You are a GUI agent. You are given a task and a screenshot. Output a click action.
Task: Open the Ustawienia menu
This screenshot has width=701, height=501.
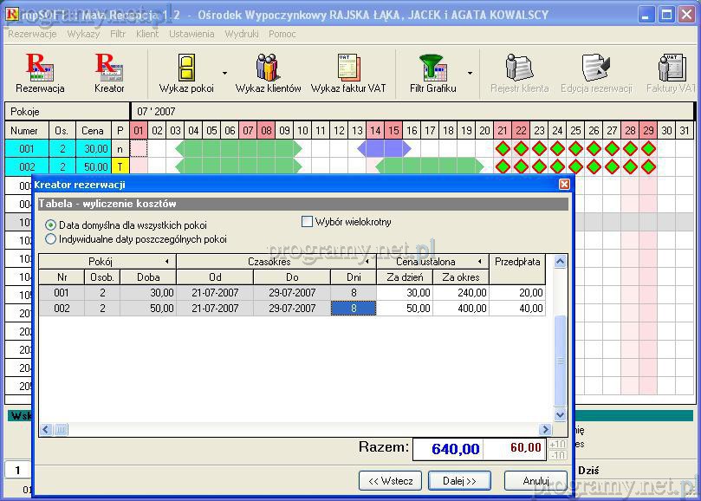(x=191, y=34)
